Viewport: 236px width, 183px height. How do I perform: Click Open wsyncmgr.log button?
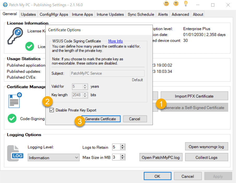point(207,147)
